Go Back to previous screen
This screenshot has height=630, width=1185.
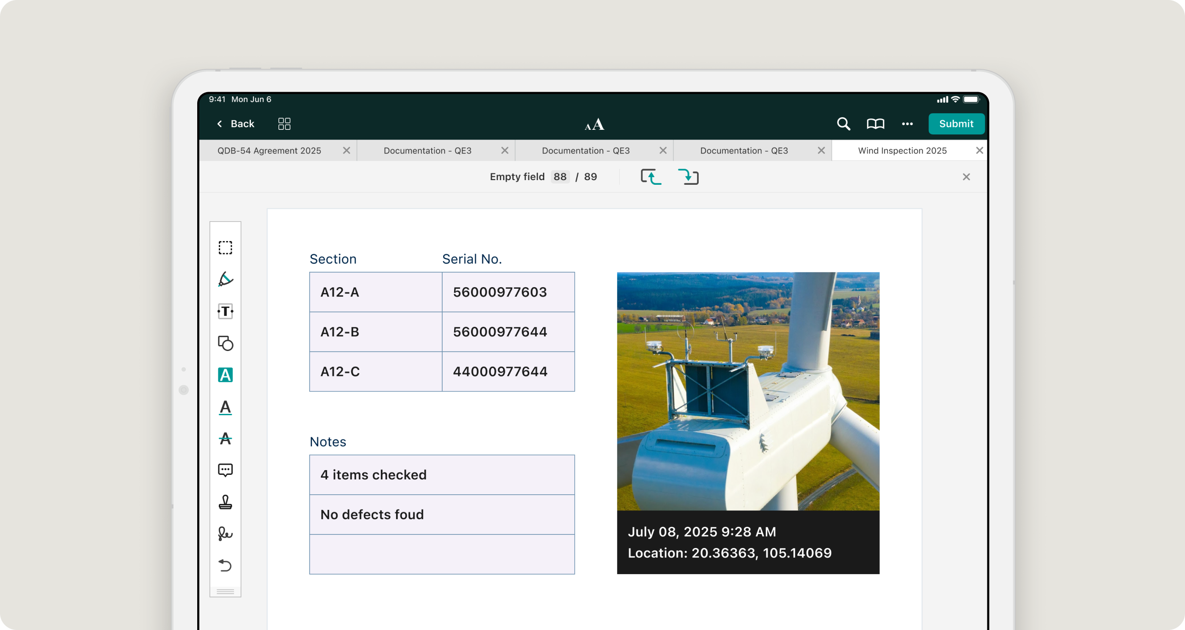236,123
